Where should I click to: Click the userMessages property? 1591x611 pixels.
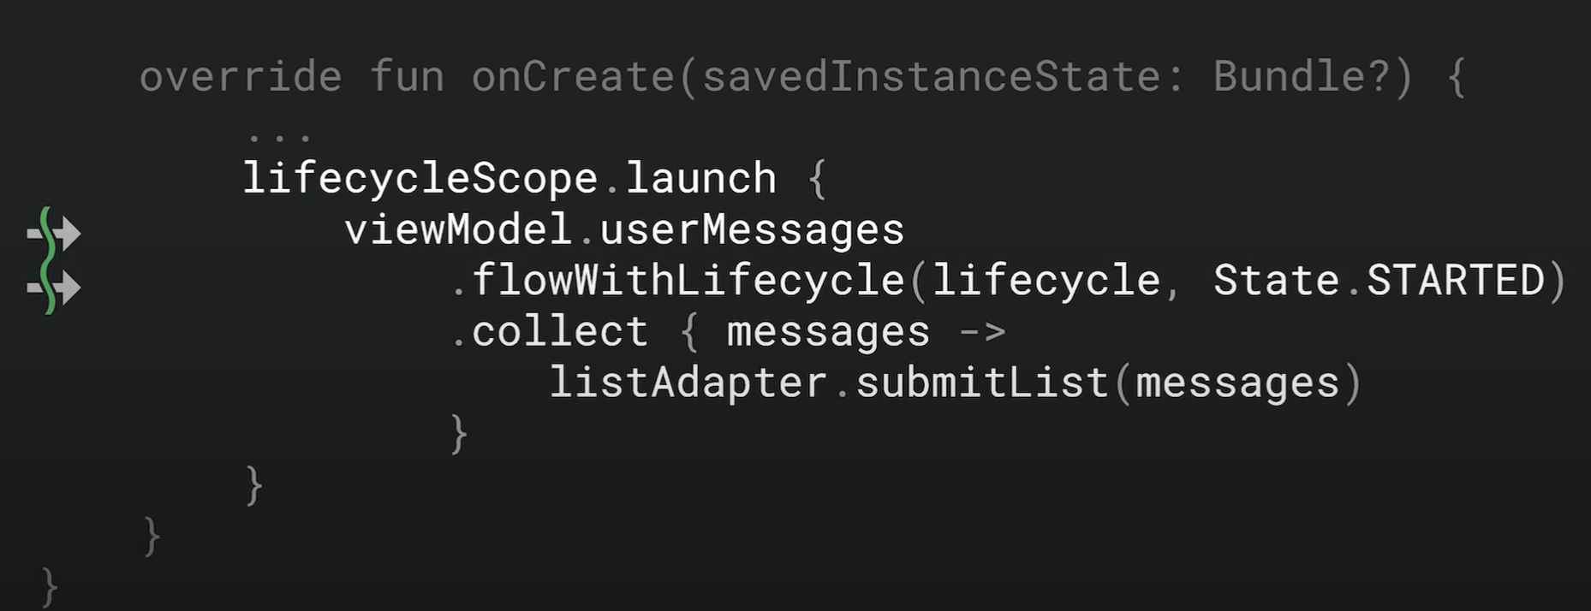pyautogui.click(x=752, y=230)
